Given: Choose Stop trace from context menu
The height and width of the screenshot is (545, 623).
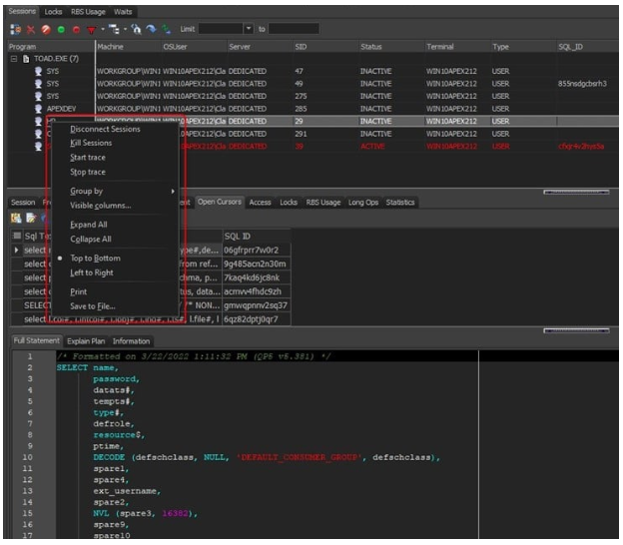Looking at the screenshot, I should pyautogui.click(x=88, y=172).
